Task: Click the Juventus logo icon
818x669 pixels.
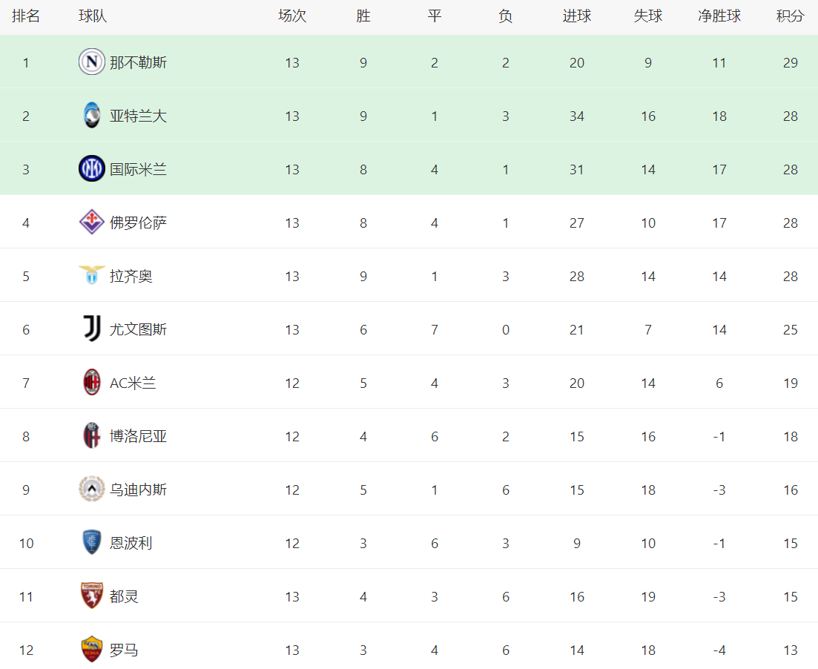Action: coord(92,329)
